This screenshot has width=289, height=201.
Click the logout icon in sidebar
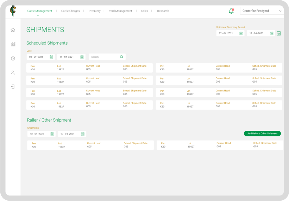(13, 86)
